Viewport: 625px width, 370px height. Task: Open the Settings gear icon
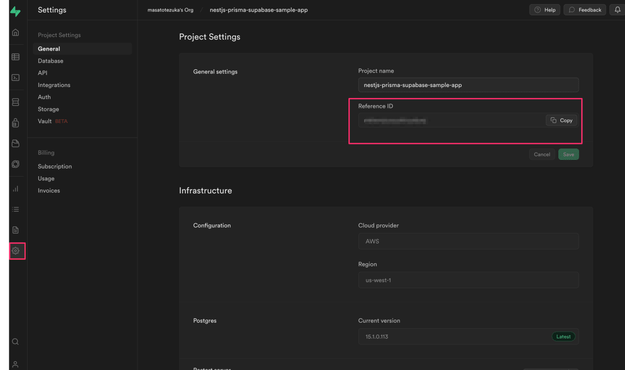pos(16,251)
